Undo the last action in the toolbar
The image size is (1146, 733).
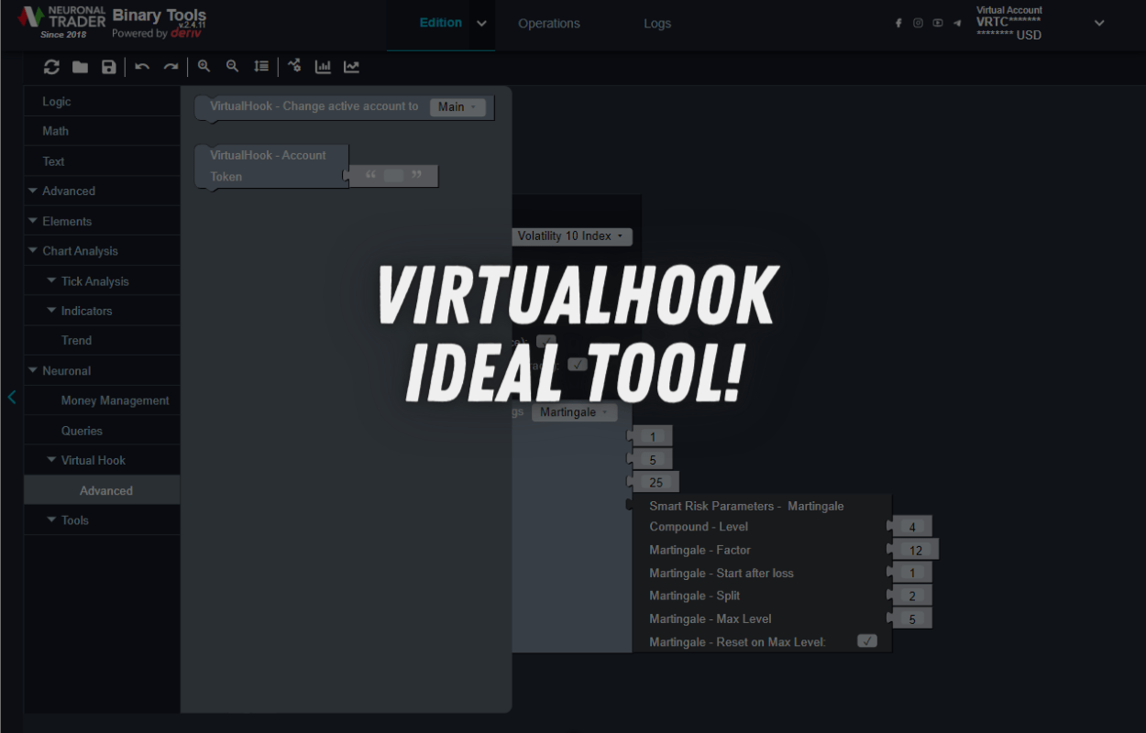[142, 67]
